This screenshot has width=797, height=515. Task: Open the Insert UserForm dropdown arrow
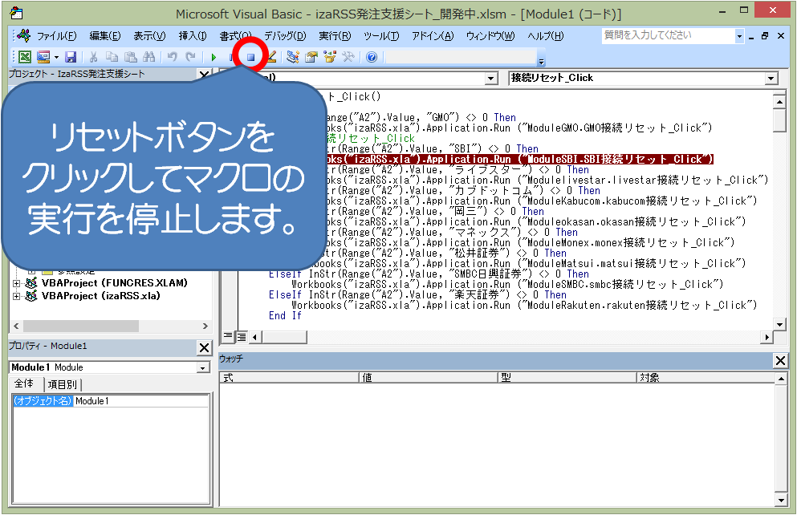point(56,57)
